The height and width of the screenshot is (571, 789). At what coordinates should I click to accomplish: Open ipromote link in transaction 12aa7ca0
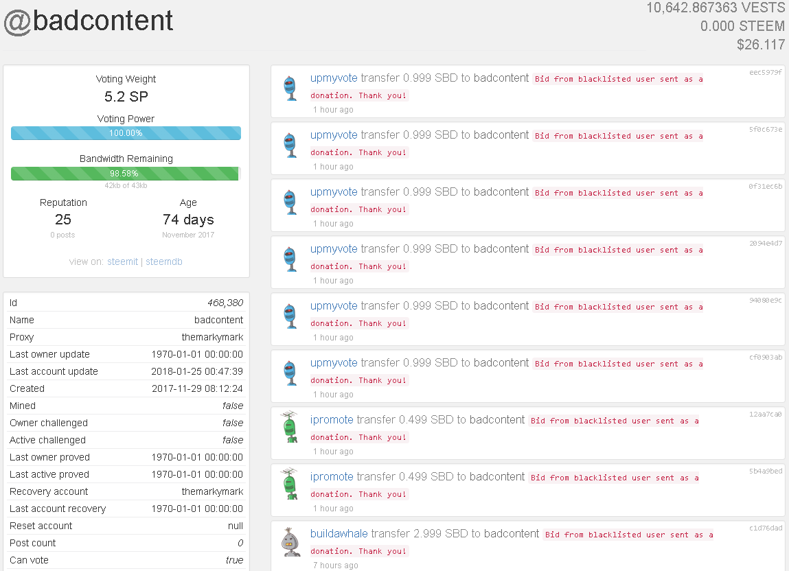click(x=332, y=419)
